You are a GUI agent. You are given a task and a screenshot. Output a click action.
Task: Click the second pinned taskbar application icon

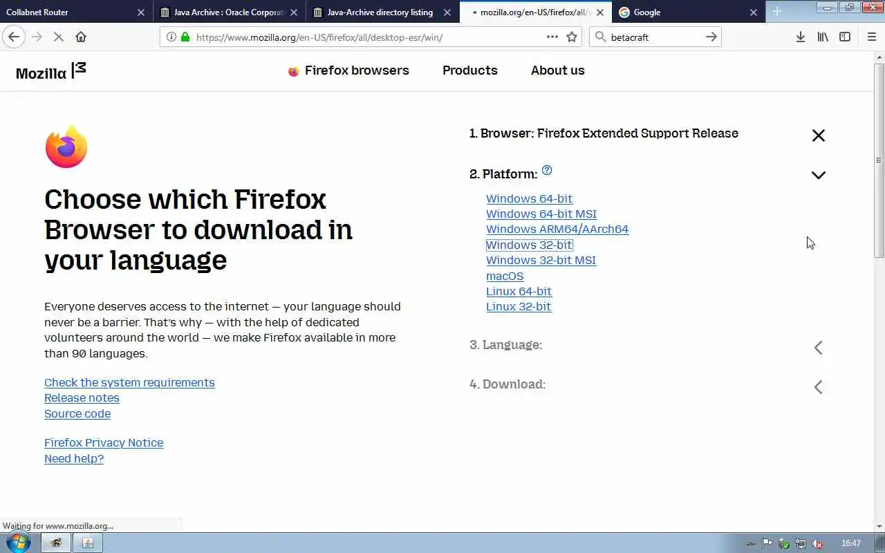88,543
